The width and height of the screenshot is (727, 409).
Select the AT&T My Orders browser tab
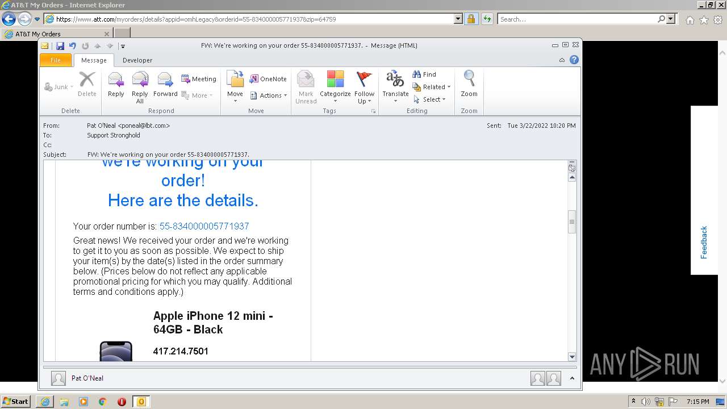click(x=57, y=34)
